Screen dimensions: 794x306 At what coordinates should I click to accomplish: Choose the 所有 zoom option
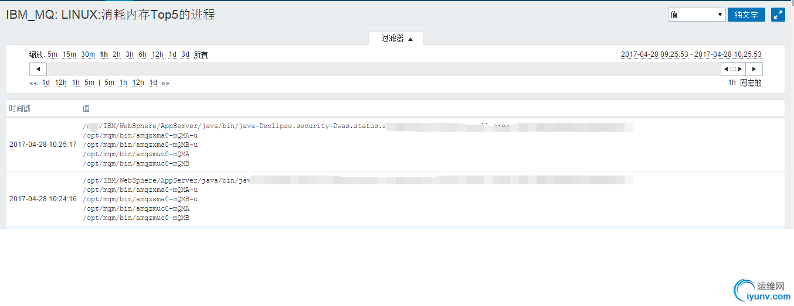pyautogui.click(x=201, y=54)
